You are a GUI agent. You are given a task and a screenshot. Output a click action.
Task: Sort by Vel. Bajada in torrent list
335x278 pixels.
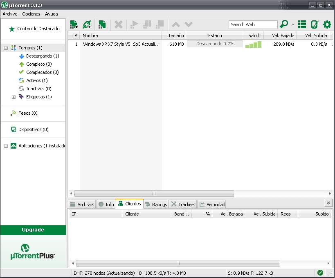click(280, 36)
